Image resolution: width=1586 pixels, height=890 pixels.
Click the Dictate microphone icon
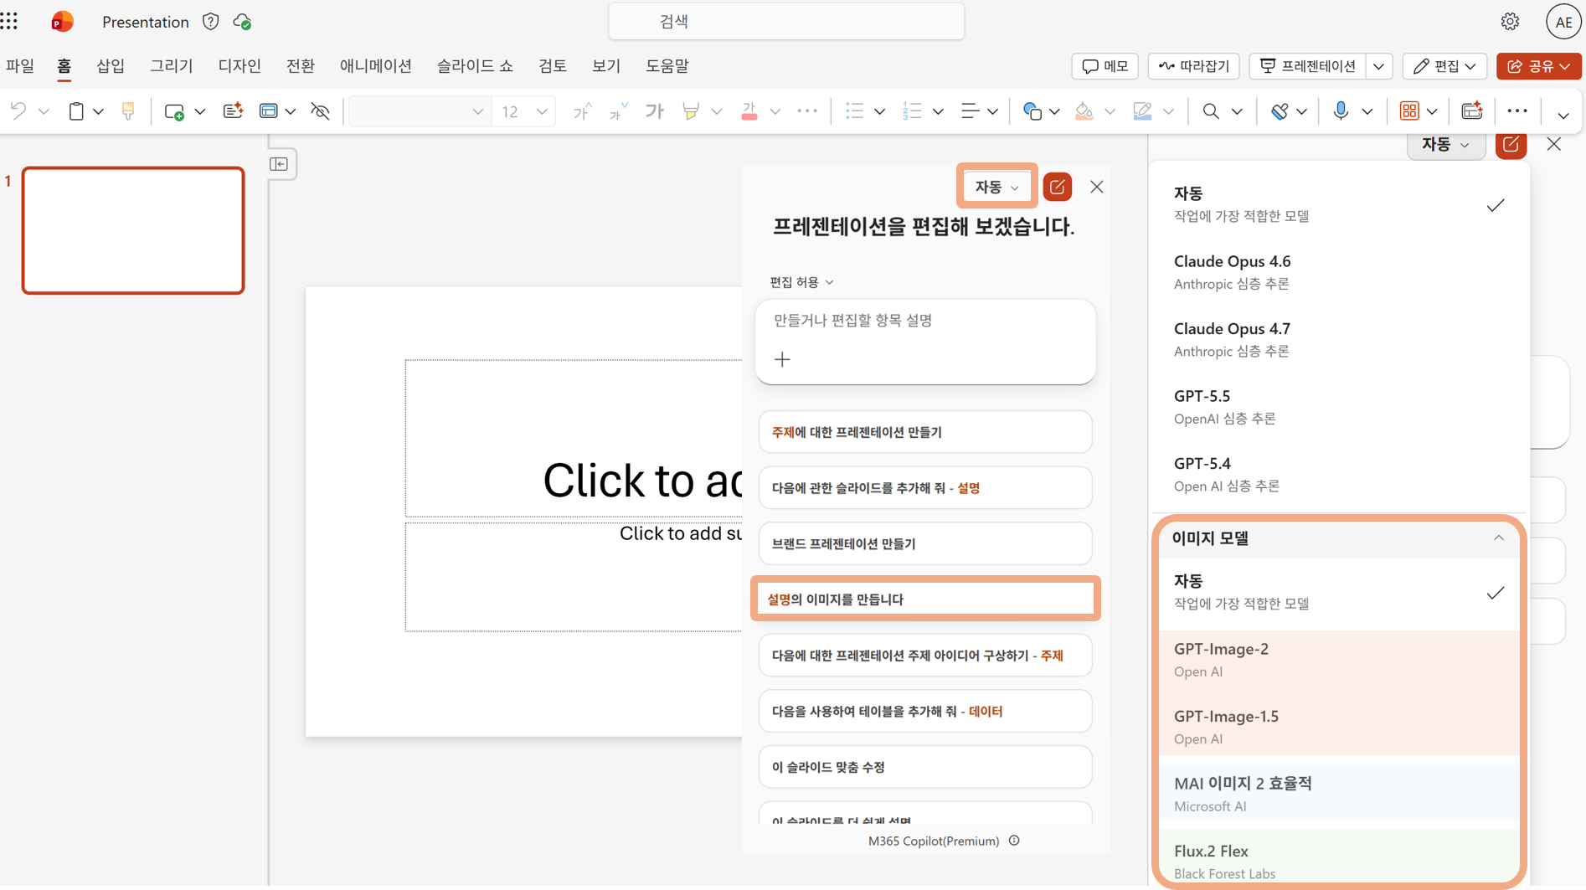[1341, 111]
